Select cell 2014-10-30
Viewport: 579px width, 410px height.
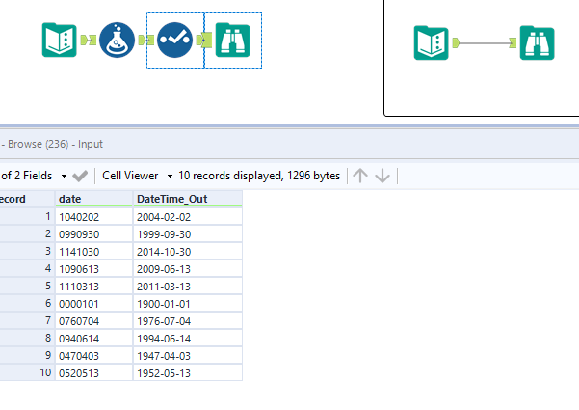click(x=188, y=252)
